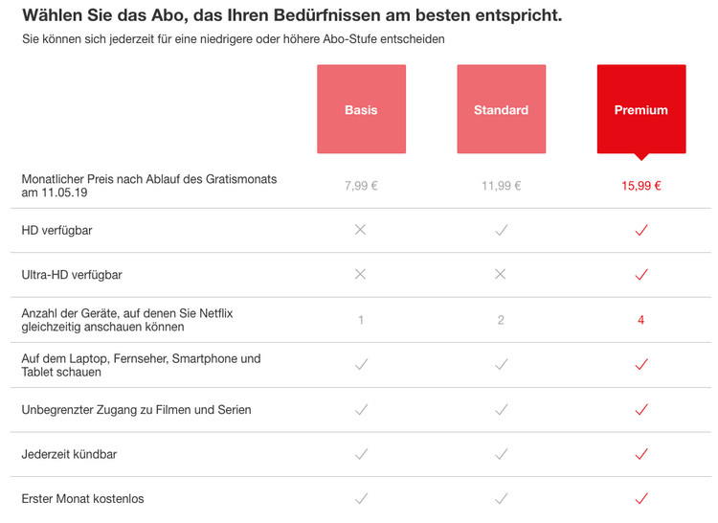Viewport: 718px width, 523px height.
Task: Click the Basis checkmark for Laptop, Fernseher row
Action: click(x=361, y=365)
